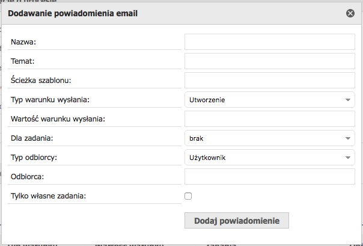This screenshot has height=246, width=363.
Task: Expand the Dla zadania dropdown showing brak
Action: tap(270, 138)
